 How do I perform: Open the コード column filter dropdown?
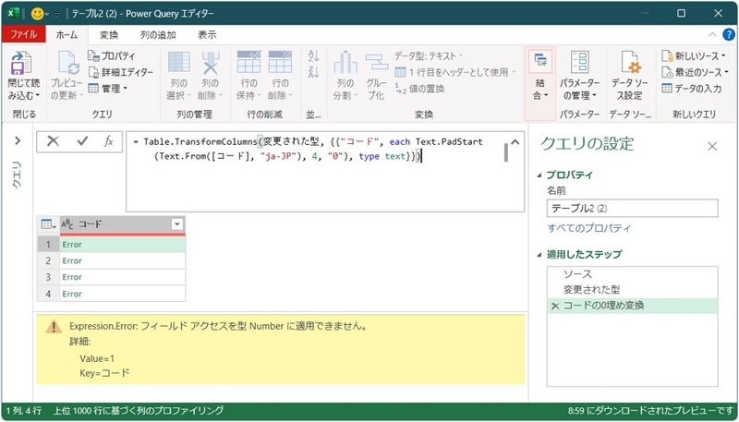pyautogui.click(x=177, y=224)
